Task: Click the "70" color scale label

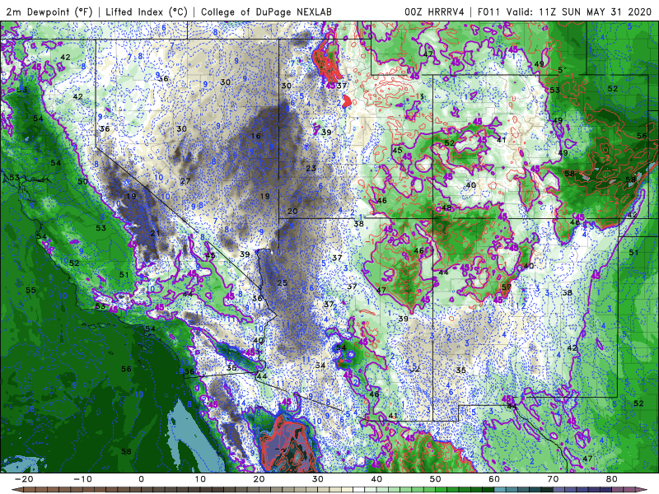Action: click(553, 479)
